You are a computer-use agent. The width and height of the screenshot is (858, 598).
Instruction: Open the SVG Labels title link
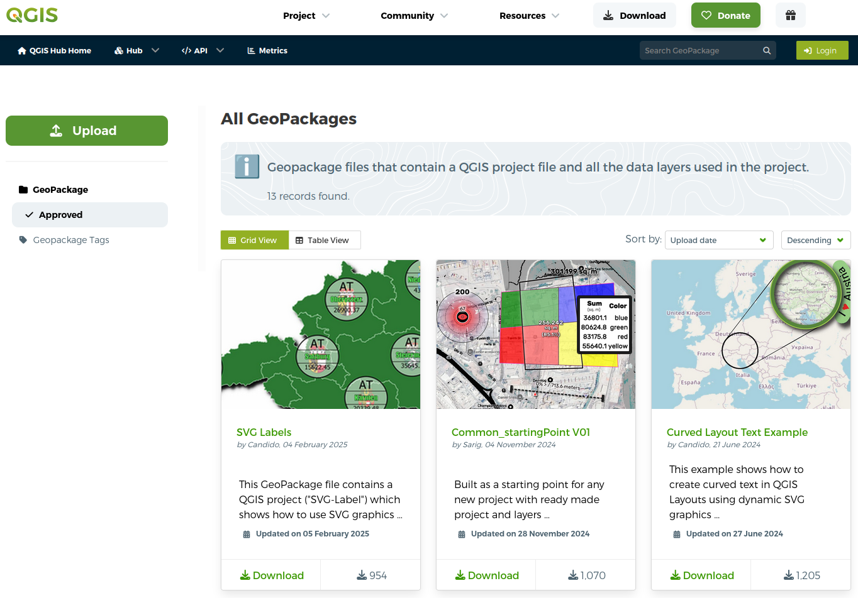tap(264, 432)
